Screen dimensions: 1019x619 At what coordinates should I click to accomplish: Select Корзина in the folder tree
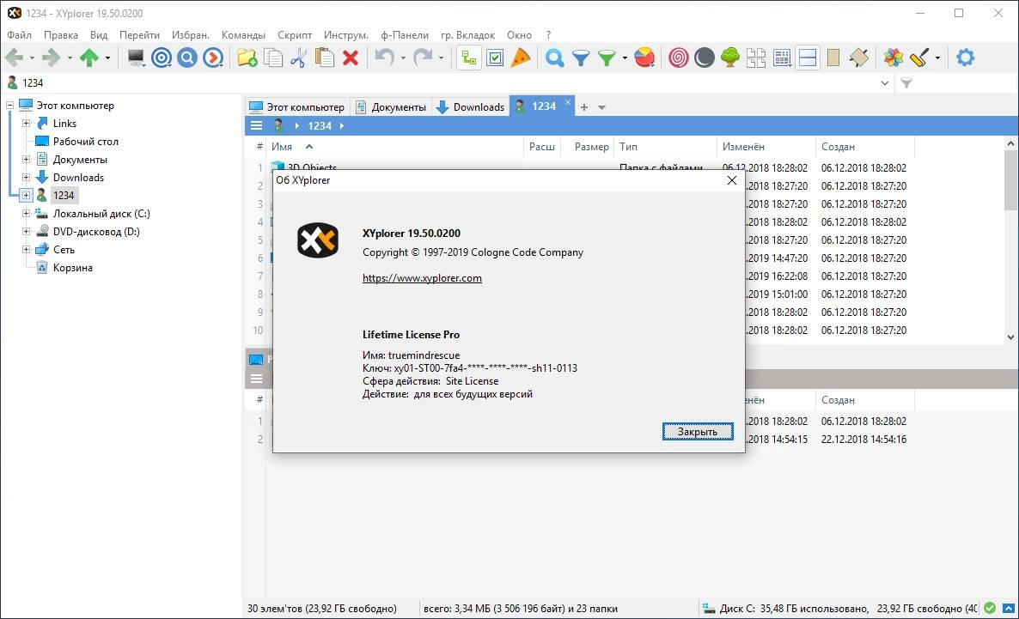coord(72,268)
